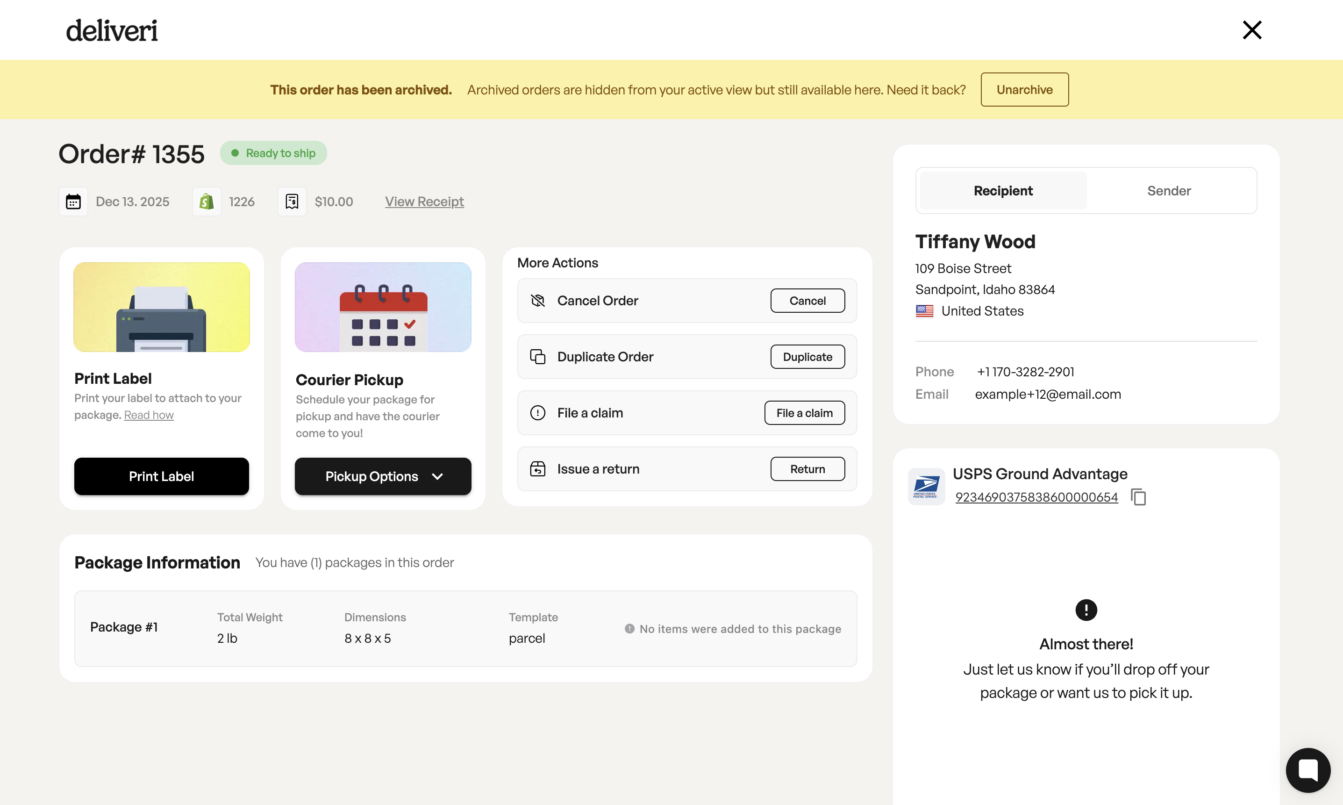Click the Courier Pickup calendar thumbnail
The width and height of the screenshot is (1343, 805).
tap(383, 307)
